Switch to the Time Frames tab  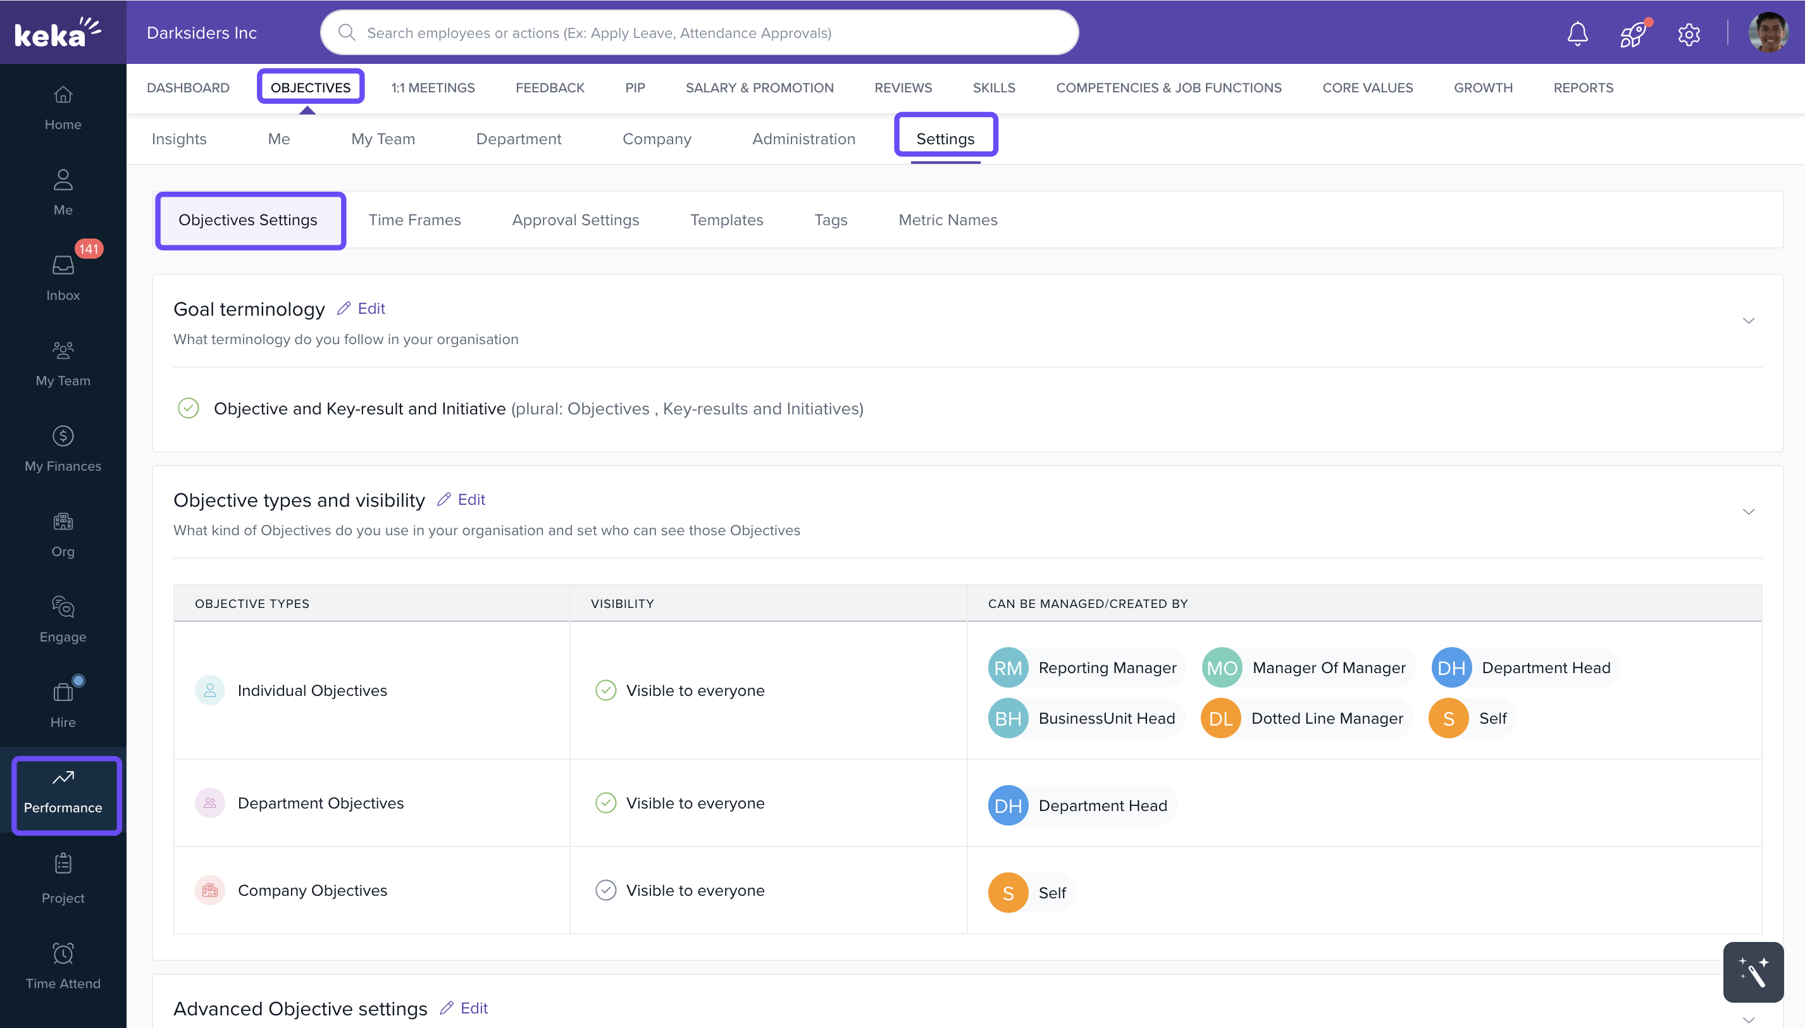coord(414,220)
